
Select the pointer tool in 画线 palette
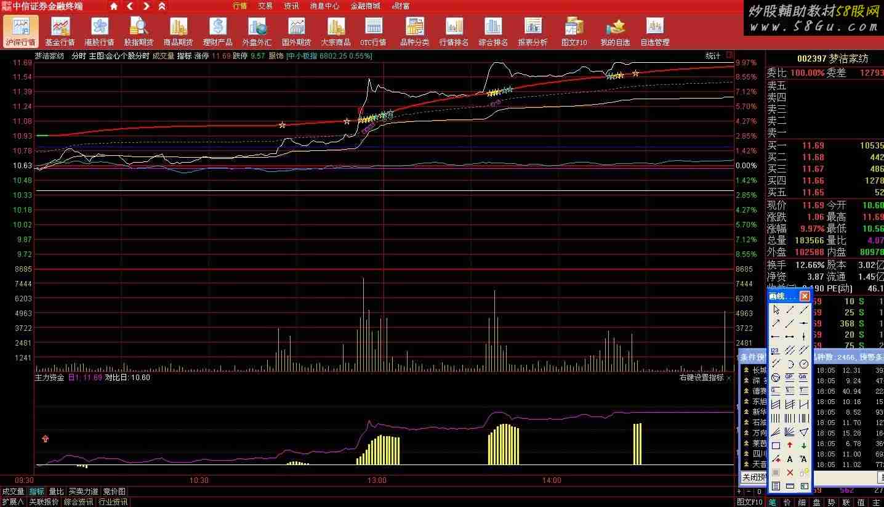pyautogui.click(x=776, y=309)
